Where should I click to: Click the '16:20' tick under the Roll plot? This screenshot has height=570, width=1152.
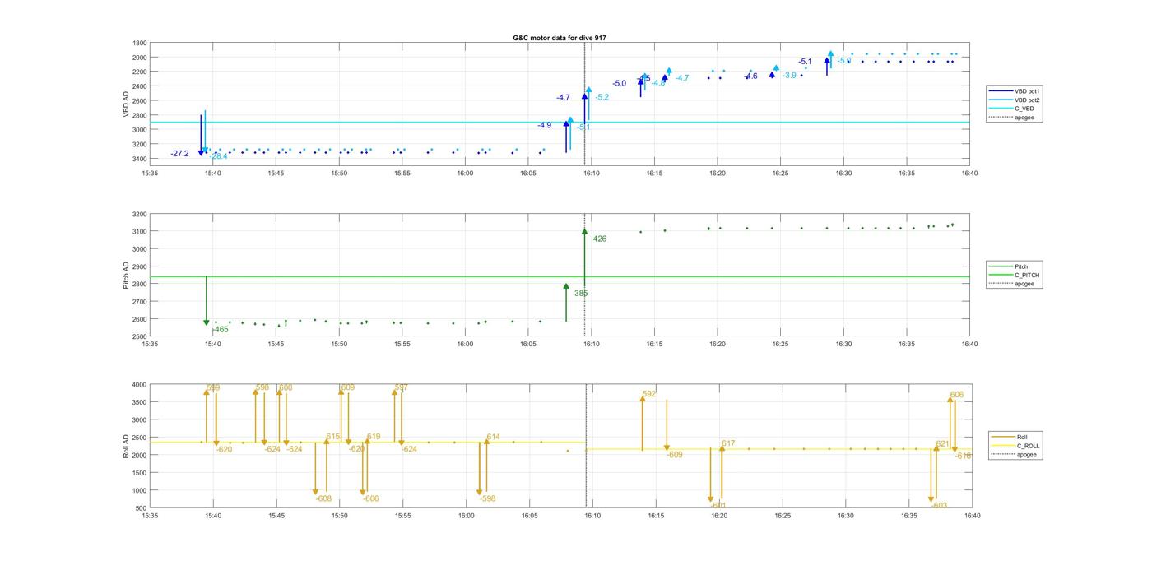coord(719,516)
